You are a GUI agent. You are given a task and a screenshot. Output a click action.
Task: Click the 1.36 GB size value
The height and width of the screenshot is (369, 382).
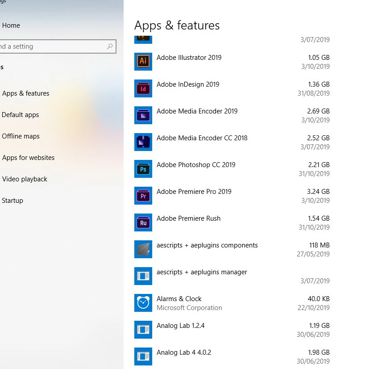click(x=319, y=84)
